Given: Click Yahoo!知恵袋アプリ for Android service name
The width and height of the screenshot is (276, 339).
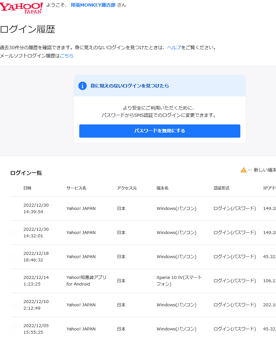Looking at the screenshot, I should coord(86,281).
